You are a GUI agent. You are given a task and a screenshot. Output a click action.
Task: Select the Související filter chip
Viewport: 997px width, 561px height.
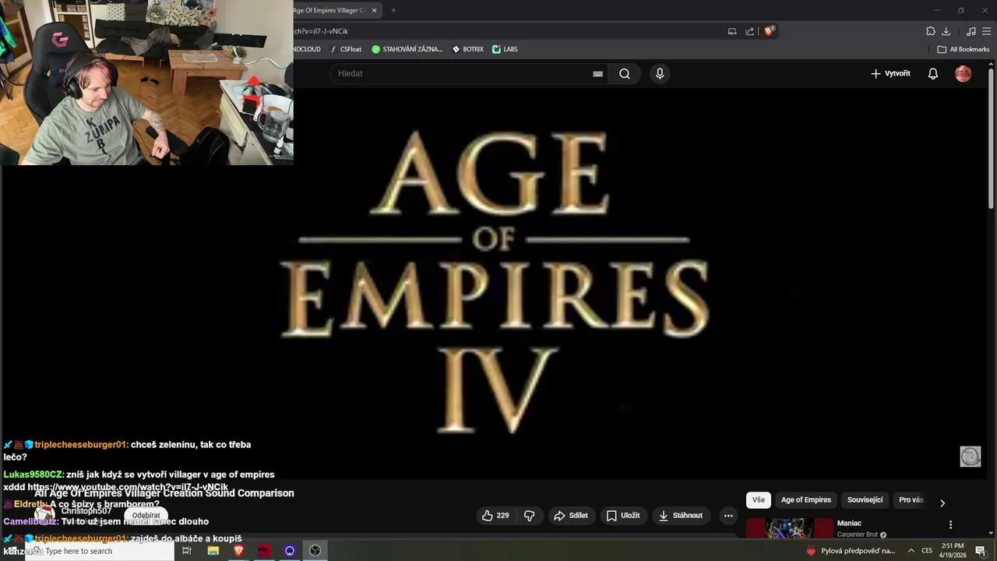pos(865,500)
